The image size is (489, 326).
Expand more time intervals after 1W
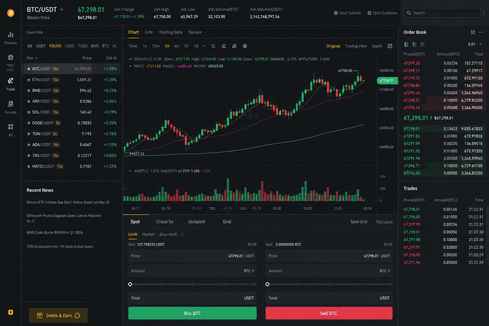point(204,46)
